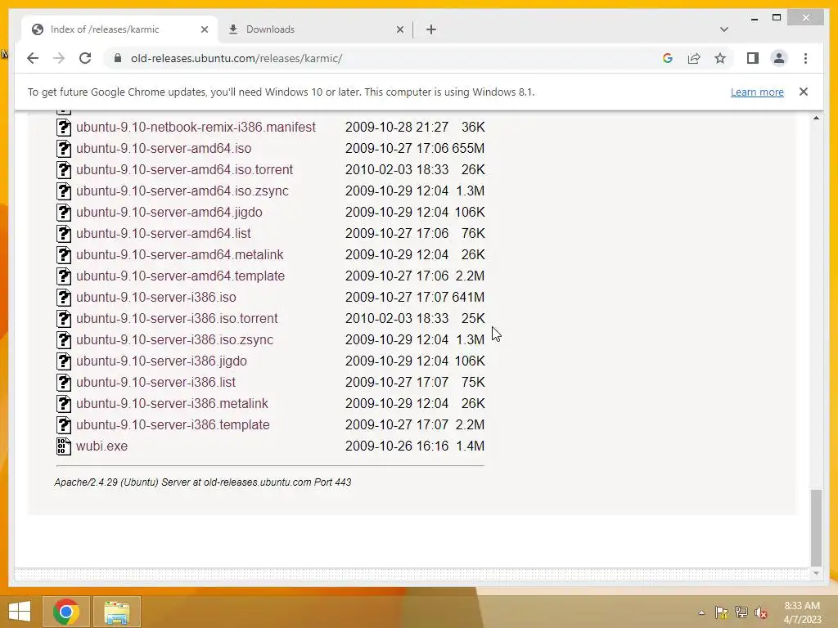Expand the tab search dropdown
Viewport: 838px width, 628px height.
pyautogui.click(x=723, y=29)
